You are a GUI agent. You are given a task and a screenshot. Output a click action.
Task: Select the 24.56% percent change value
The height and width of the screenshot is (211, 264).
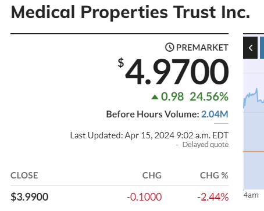[x=209, y=96]
